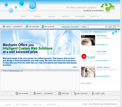Visit the simonecarvalli.com link
This screenshot has height=107, width=122.
coord(103,76)
